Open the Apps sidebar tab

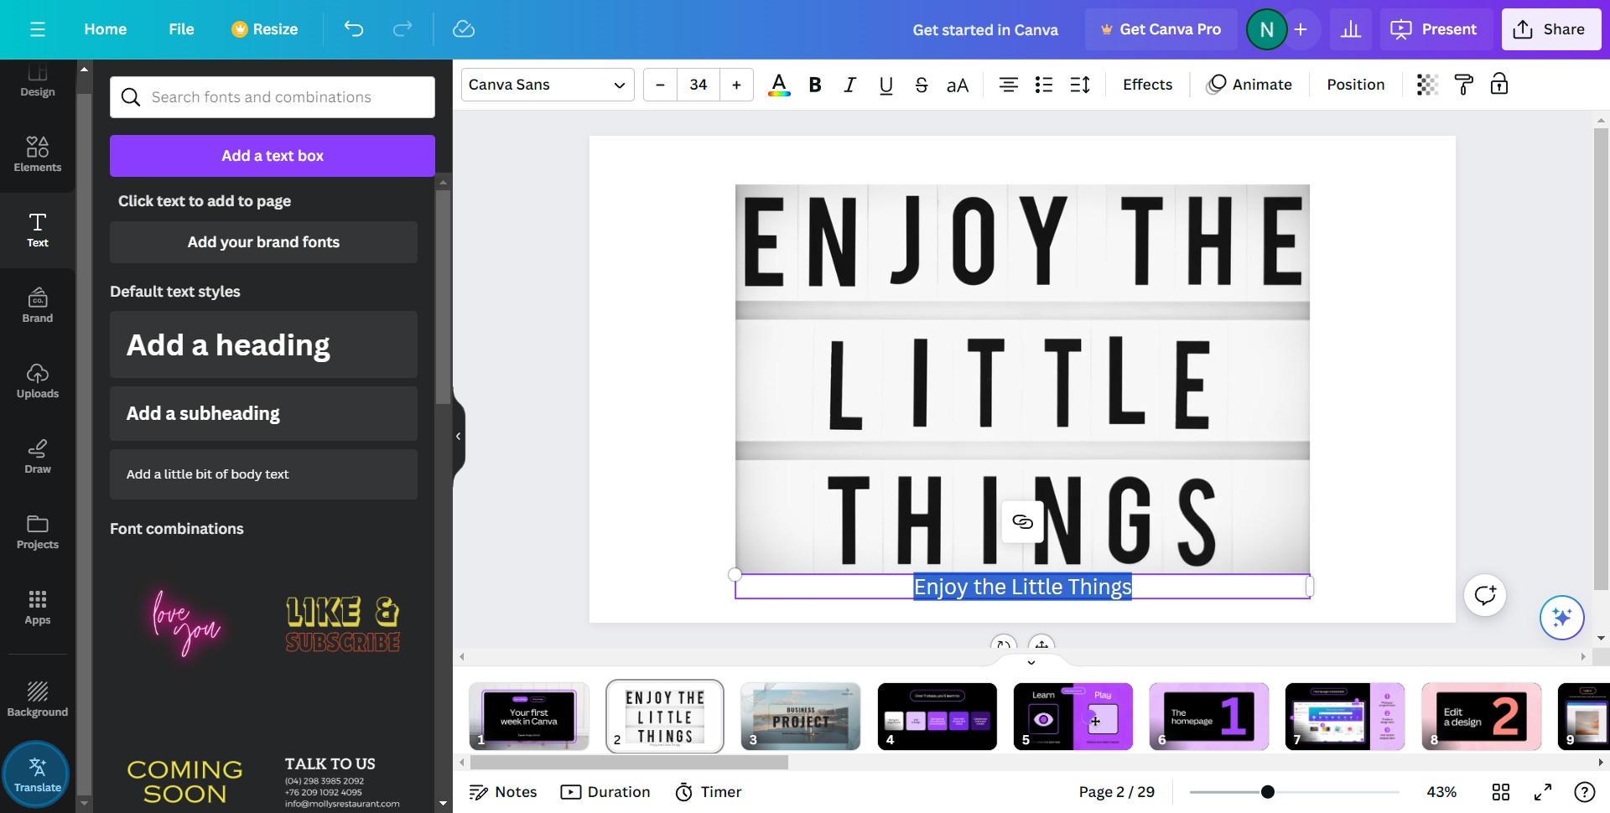pos(38,607)
